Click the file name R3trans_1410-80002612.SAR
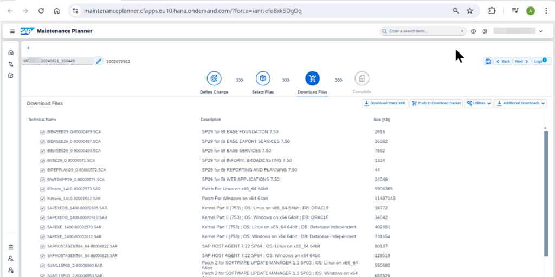This screenshot has width=555, height=277. [x=74, y=199]
